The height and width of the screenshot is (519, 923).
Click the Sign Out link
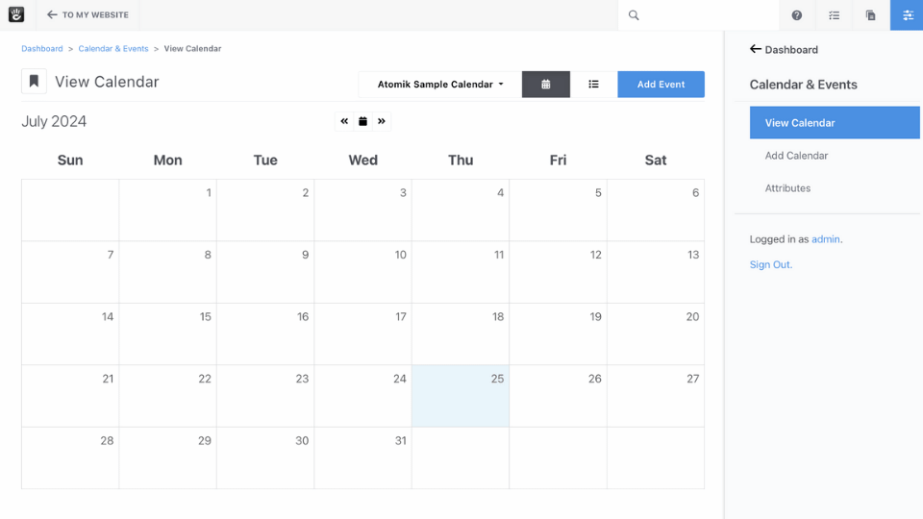pos(770,264)
